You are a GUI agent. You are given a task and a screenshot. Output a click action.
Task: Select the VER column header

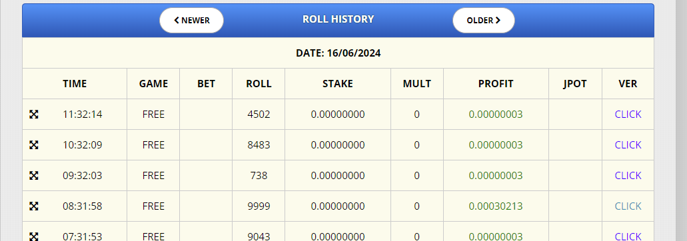pos(628,83)
